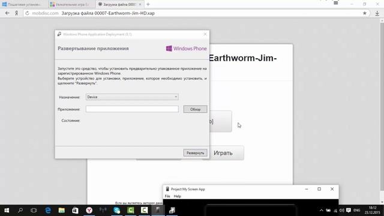This screenshot has height=216, width=384.
Task: Switch to the 'Увлекательная игра' tab
Action: coord(72,4)
